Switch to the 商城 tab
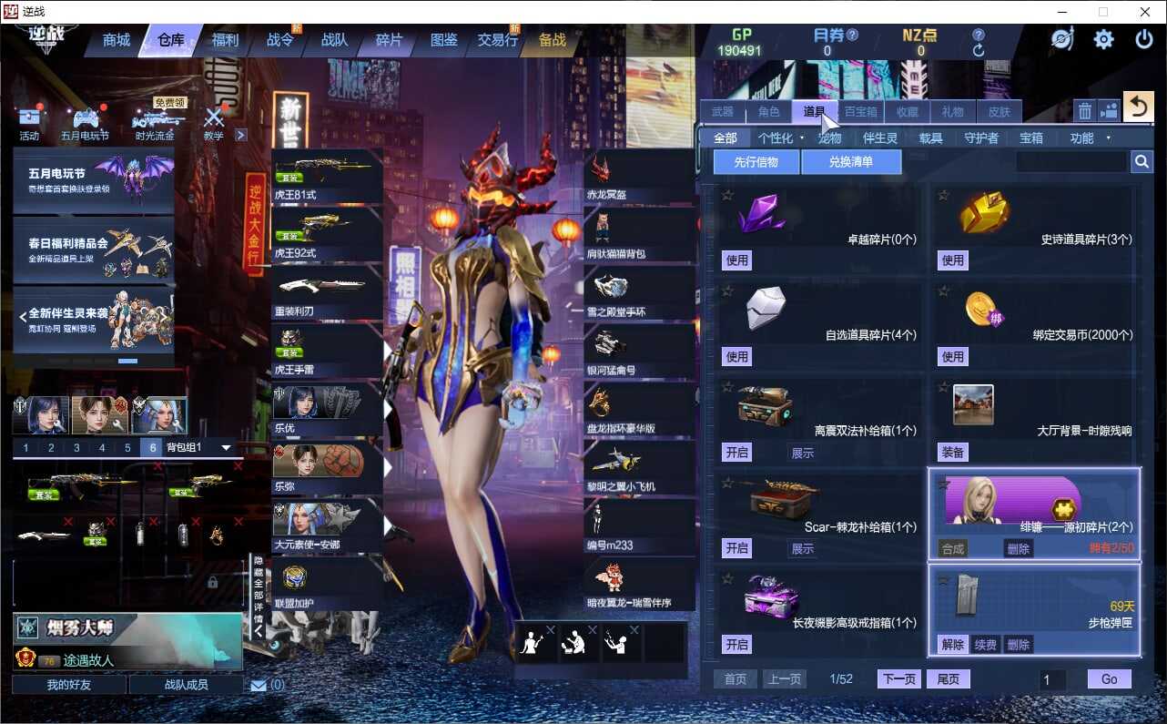 [x=117, y=40]
